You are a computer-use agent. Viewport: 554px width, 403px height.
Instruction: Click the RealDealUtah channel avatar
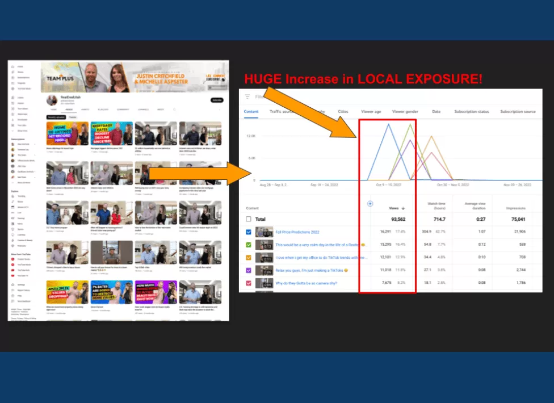click(52, 100)
